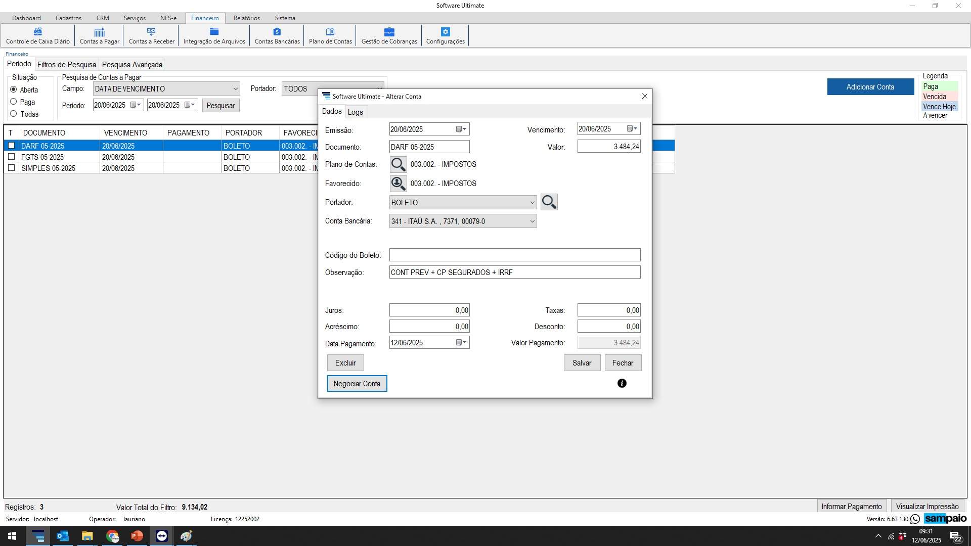Expand Campo DATA DE VENCIMENTO dropdown
Viewport: 971px width, 546px height.
tap(235, 89)
